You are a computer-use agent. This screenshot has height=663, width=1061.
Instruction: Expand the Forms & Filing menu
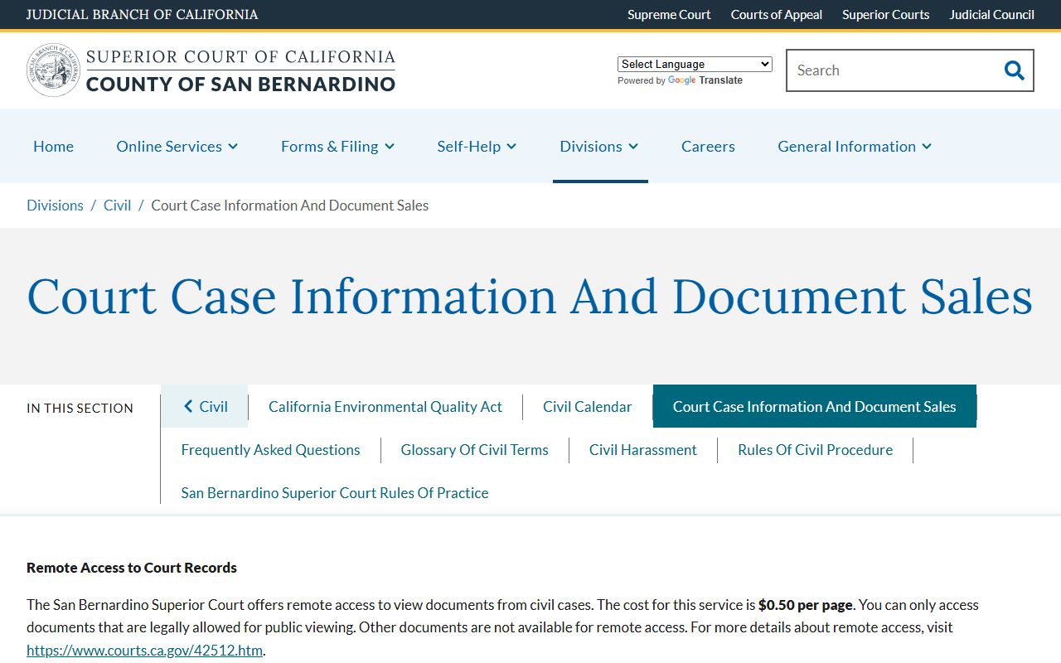coord(337,146)
